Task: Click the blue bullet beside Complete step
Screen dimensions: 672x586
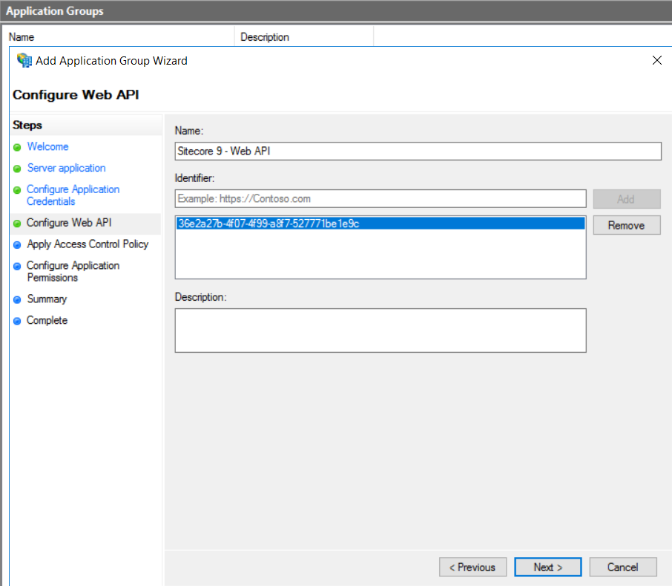Action: tap(17, 321)
